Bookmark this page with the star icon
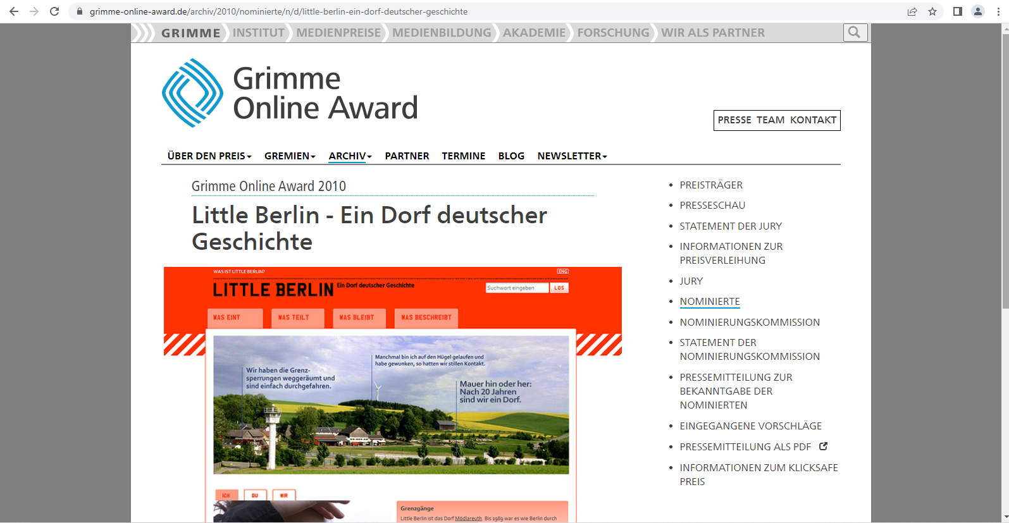The width and height of the screenshot is (1009, 523). point(932,11)
